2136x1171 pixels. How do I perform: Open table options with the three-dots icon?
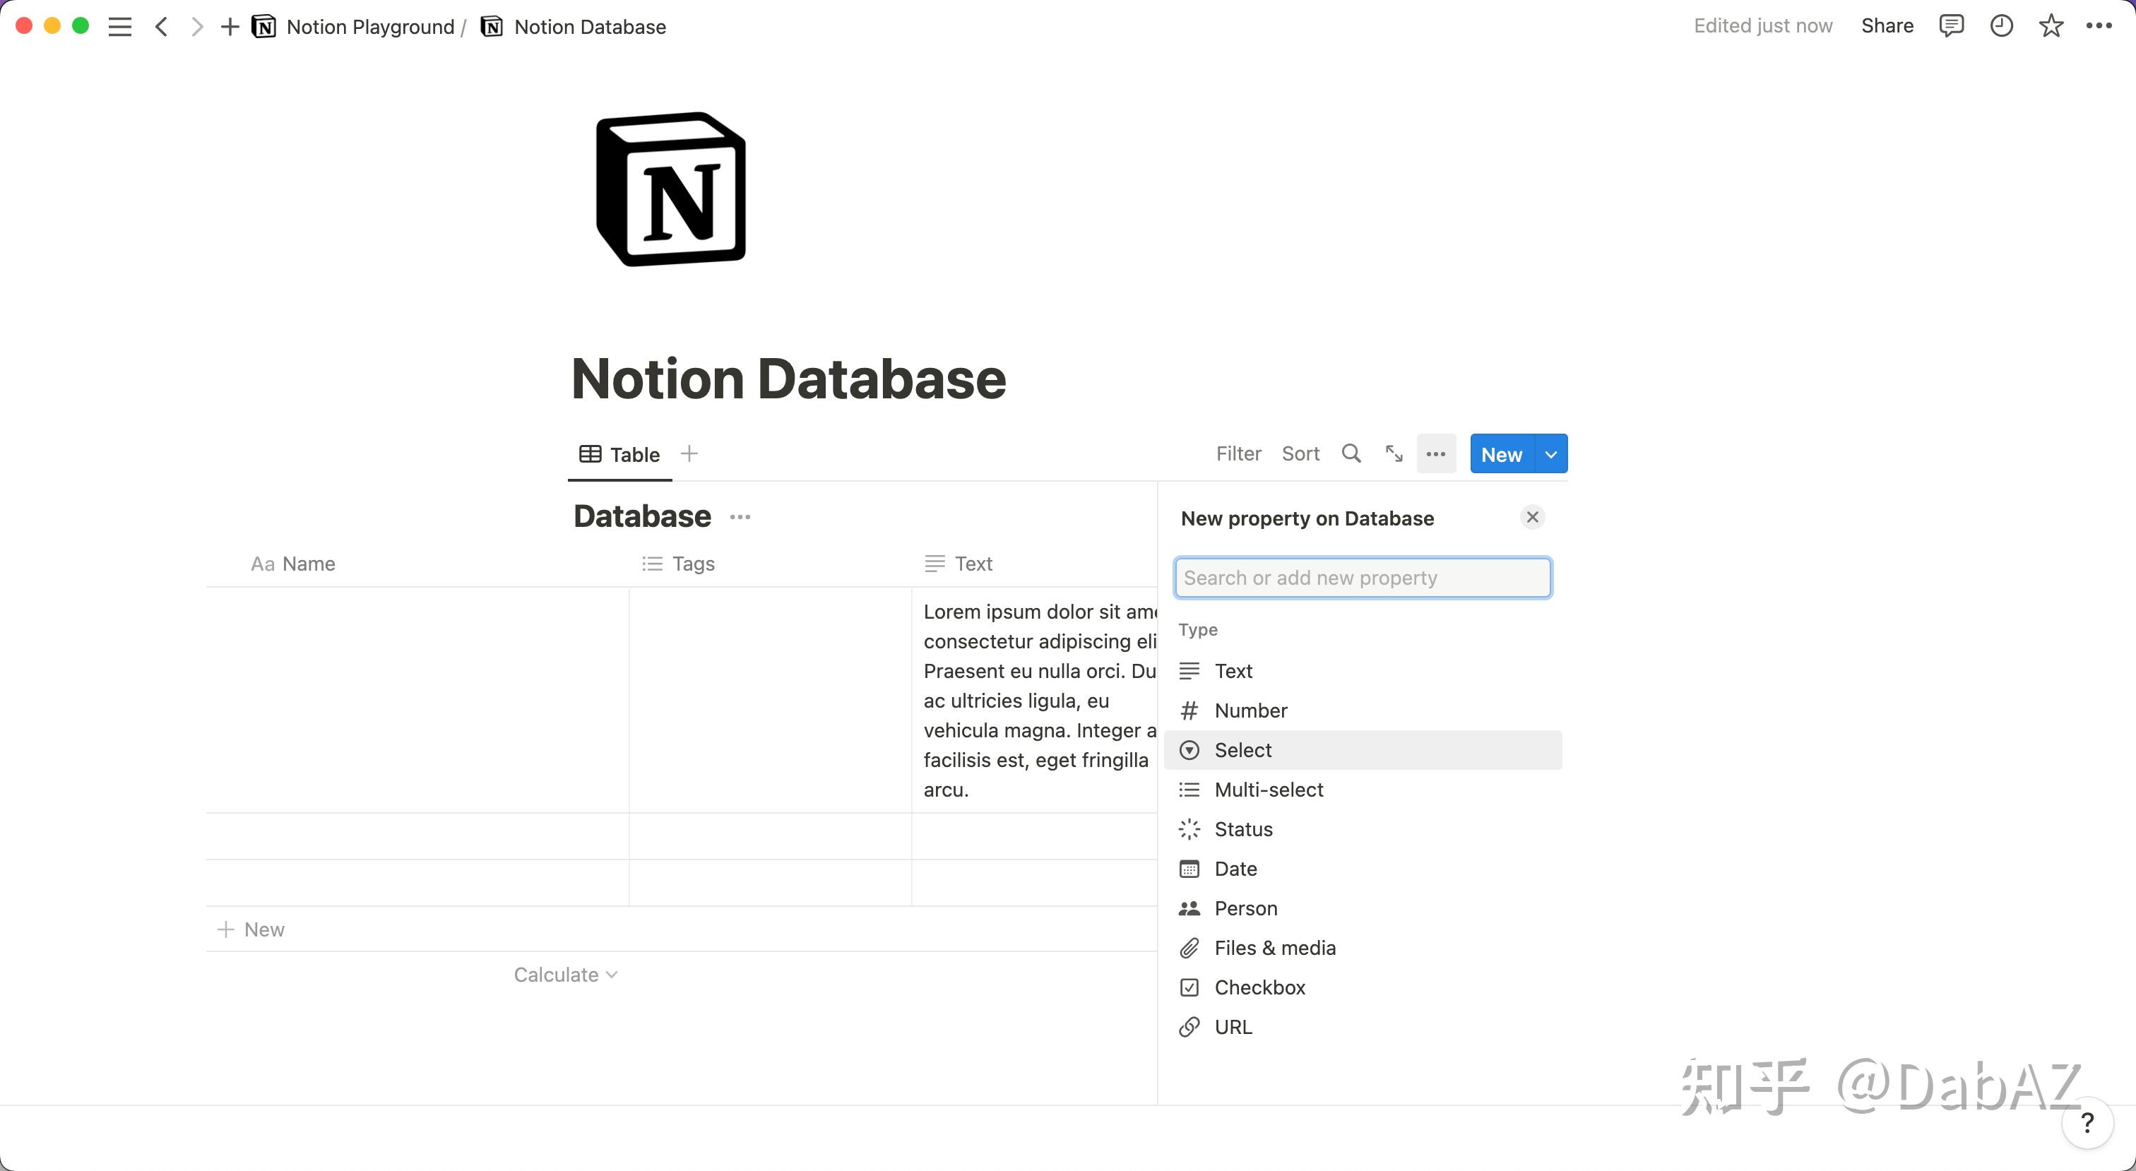(1436, 453)
